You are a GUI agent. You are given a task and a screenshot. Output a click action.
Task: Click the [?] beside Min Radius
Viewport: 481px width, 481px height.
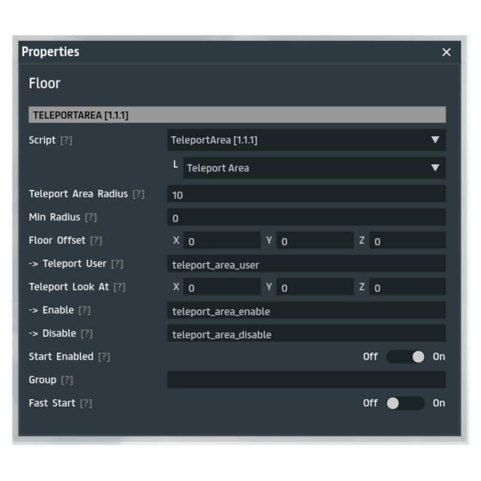point(91,217)
